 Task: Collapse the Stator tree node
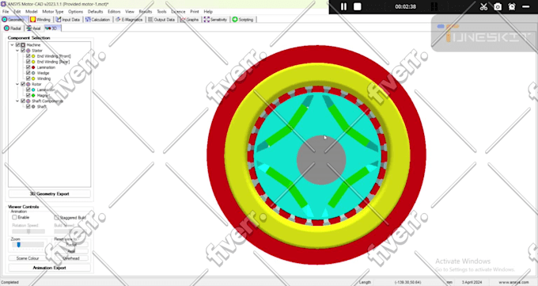click(x=17, y=51)
